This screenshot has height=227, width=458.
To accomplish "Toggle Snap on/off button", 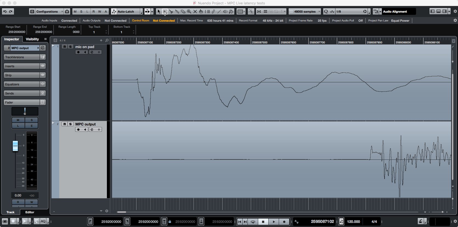I will [259, 12].
